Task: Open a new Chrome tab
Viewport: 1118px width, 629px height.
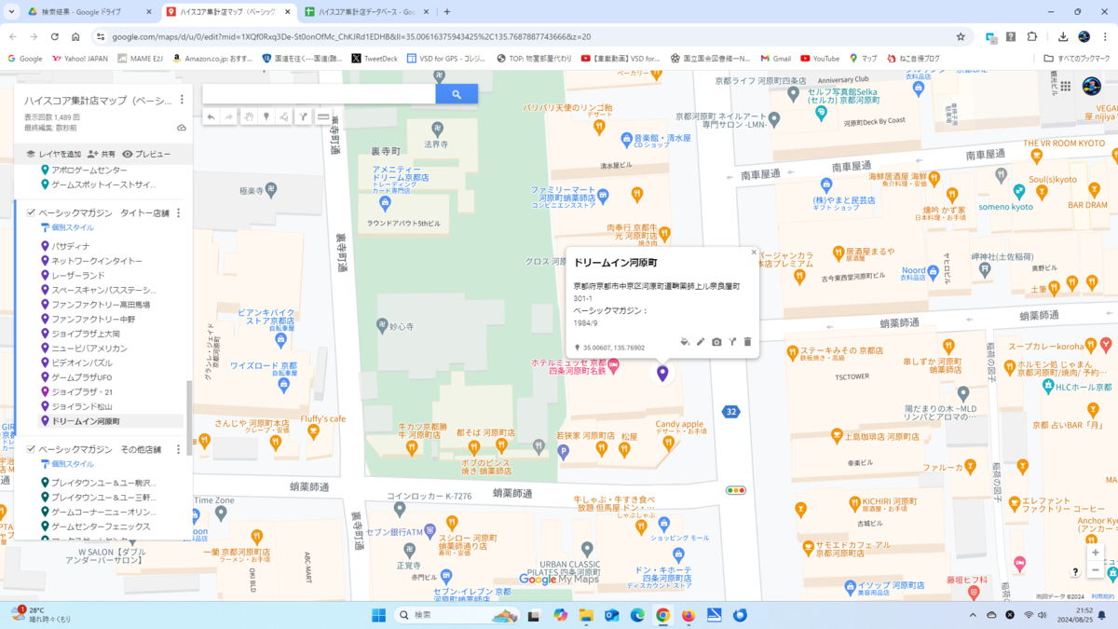Action: click(447, 12)
